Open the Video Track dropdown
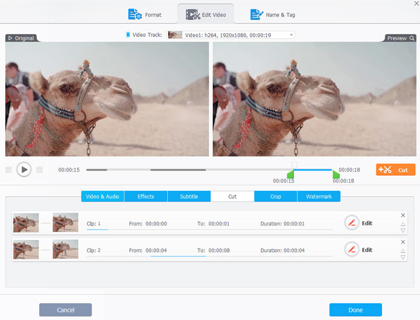420x320 pixels. click(230, 35)
